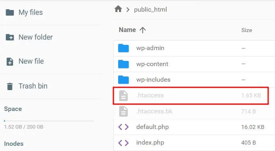The height and width of the screenshot is (151, 275).
Task: Click the 1.52 GB / 200 GB text
Action: click(24, 127)
